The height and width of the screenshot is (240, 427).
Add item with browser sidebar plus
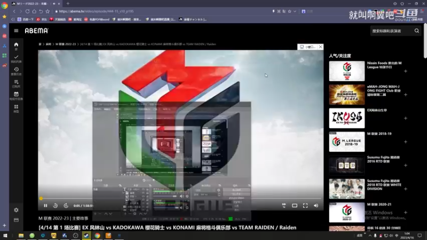tap(4, 225)
